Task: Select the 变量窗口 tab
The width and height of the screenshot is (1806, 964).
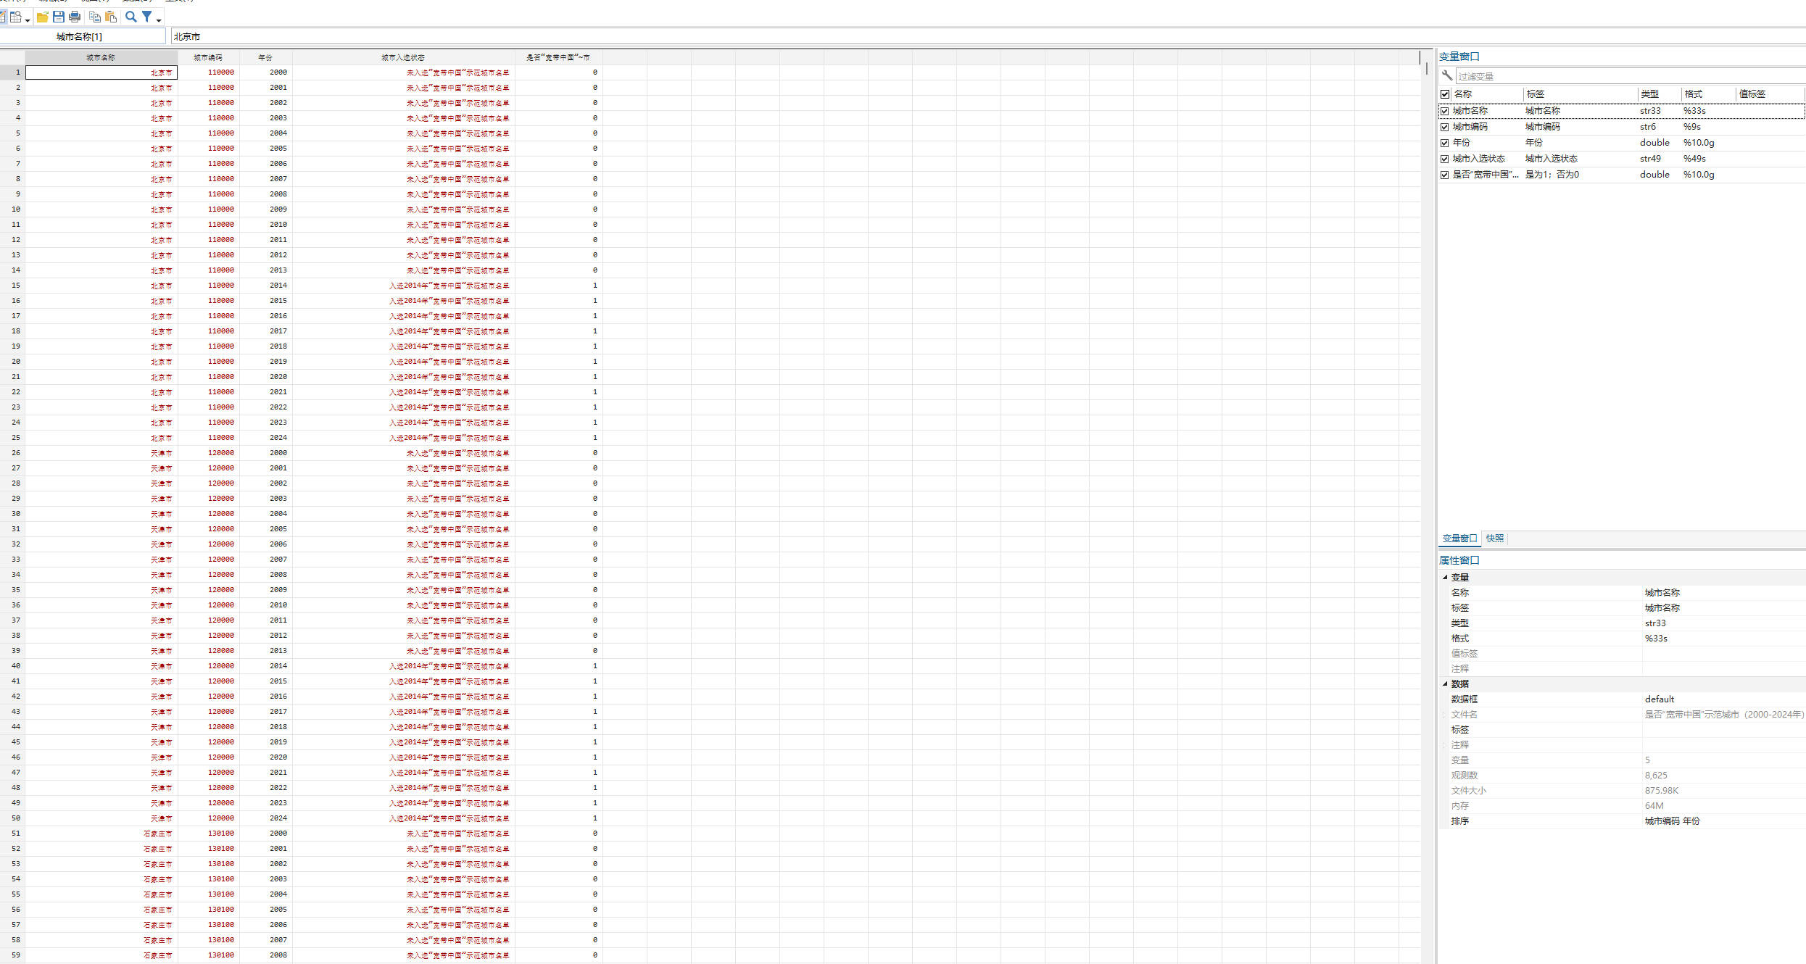Action: [1459, 539]
